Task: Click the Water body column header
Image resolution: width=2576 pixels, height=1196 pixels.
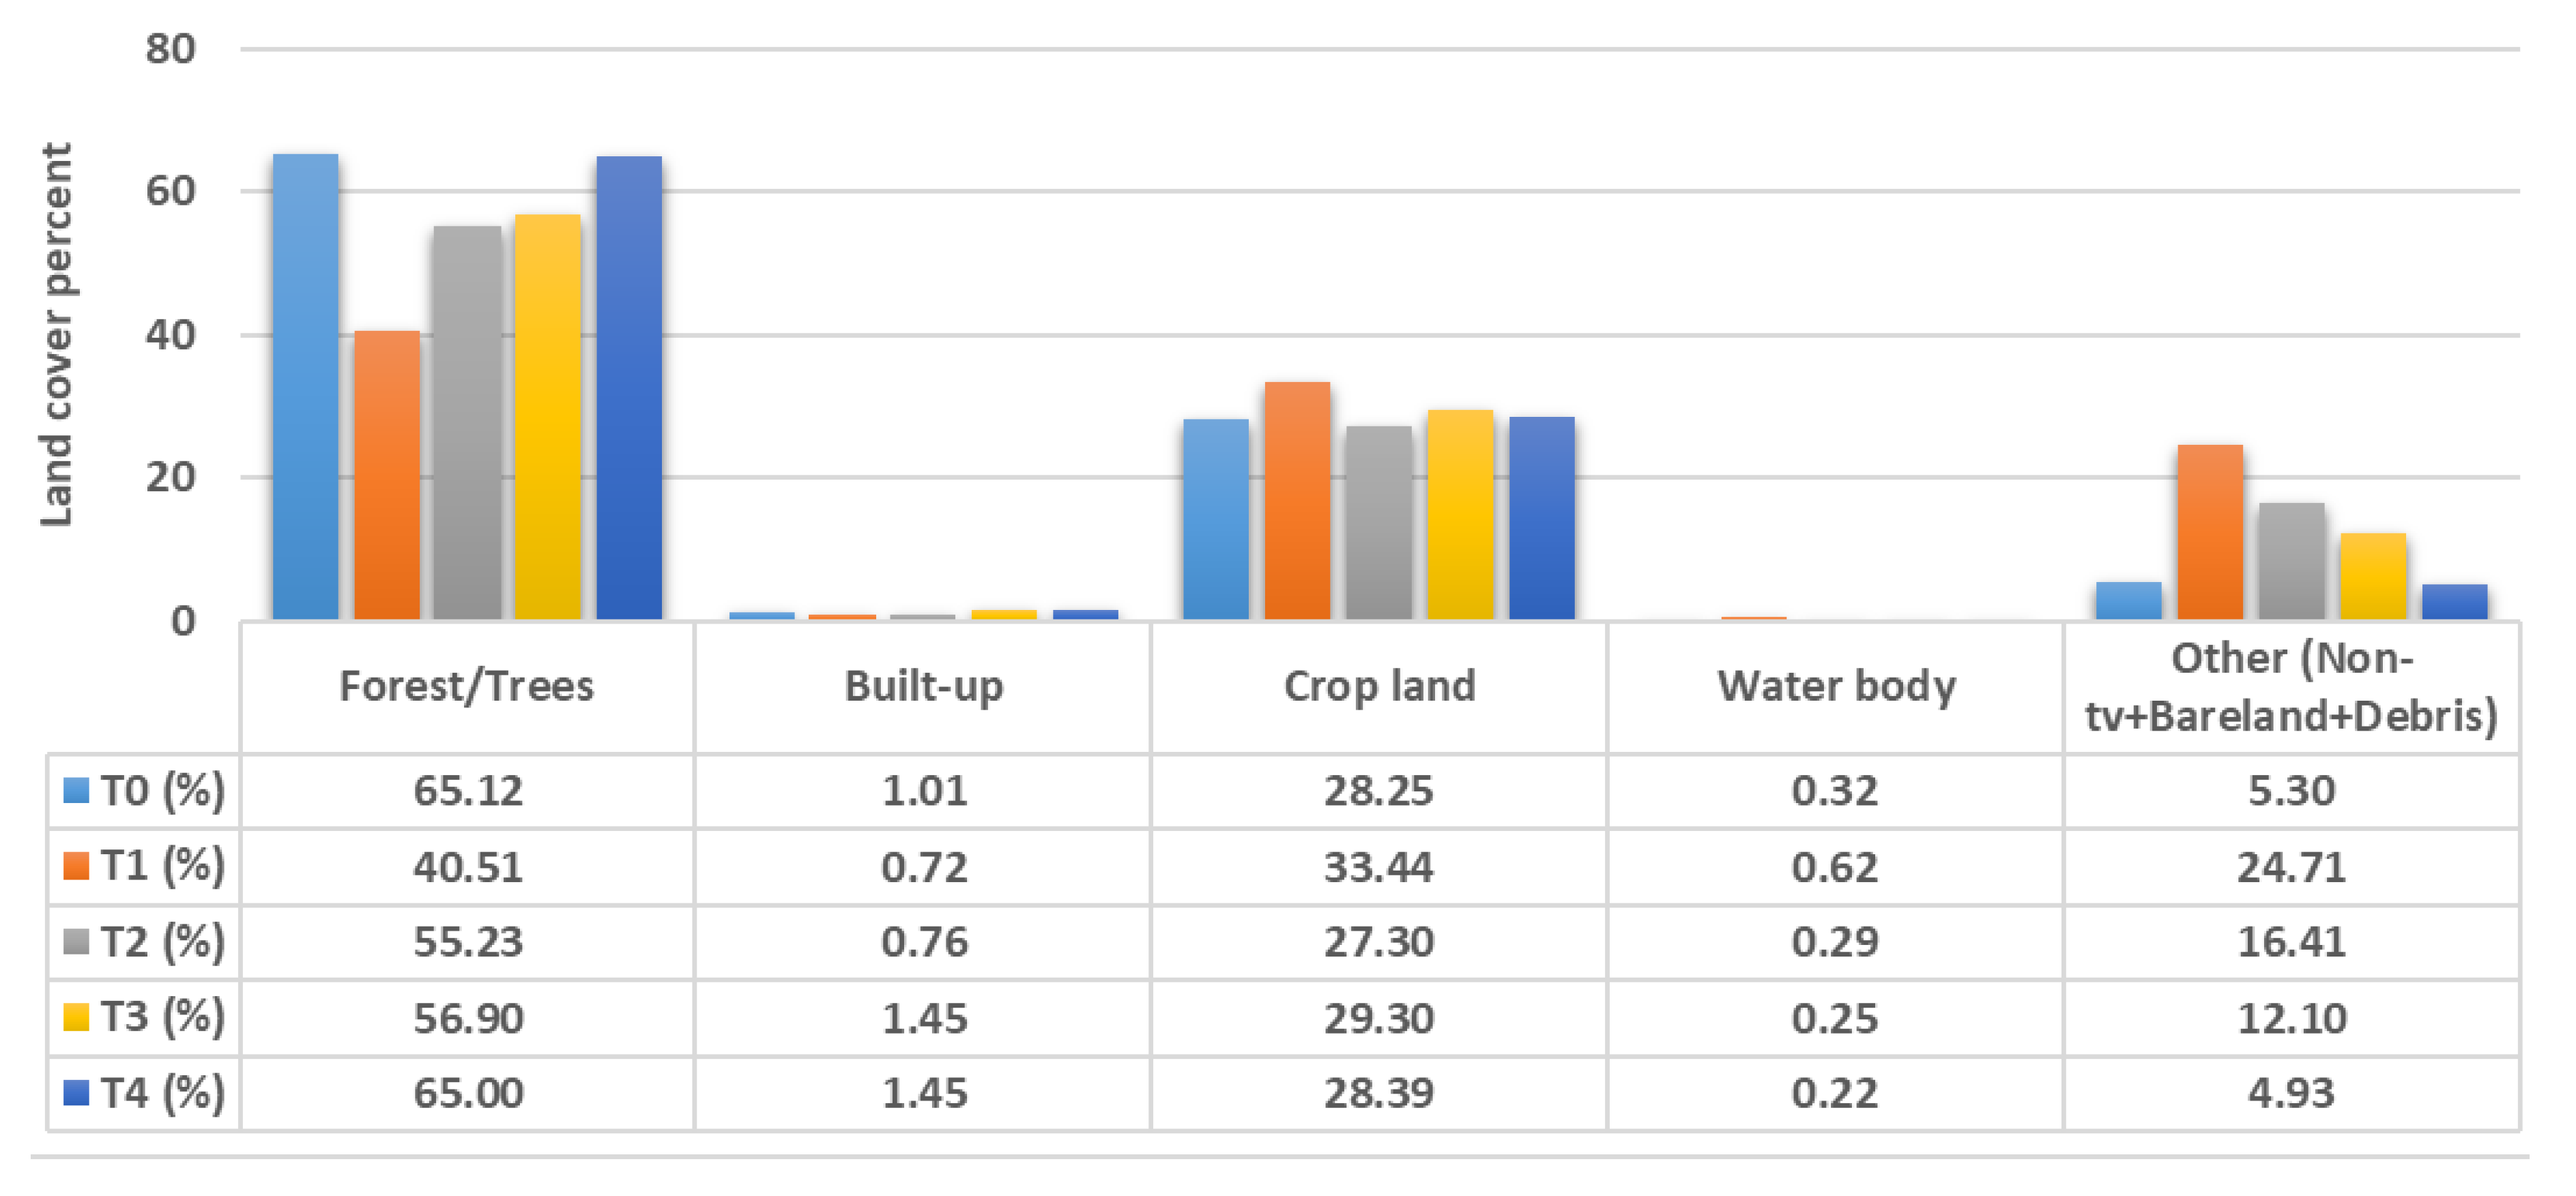Action: pyautogui.click(x=1835, y=687)
